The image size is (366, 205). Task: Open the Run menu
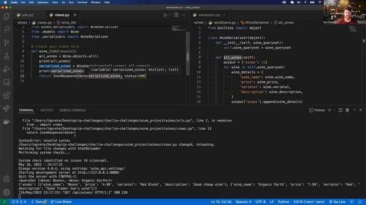click(x=71, y=2)
